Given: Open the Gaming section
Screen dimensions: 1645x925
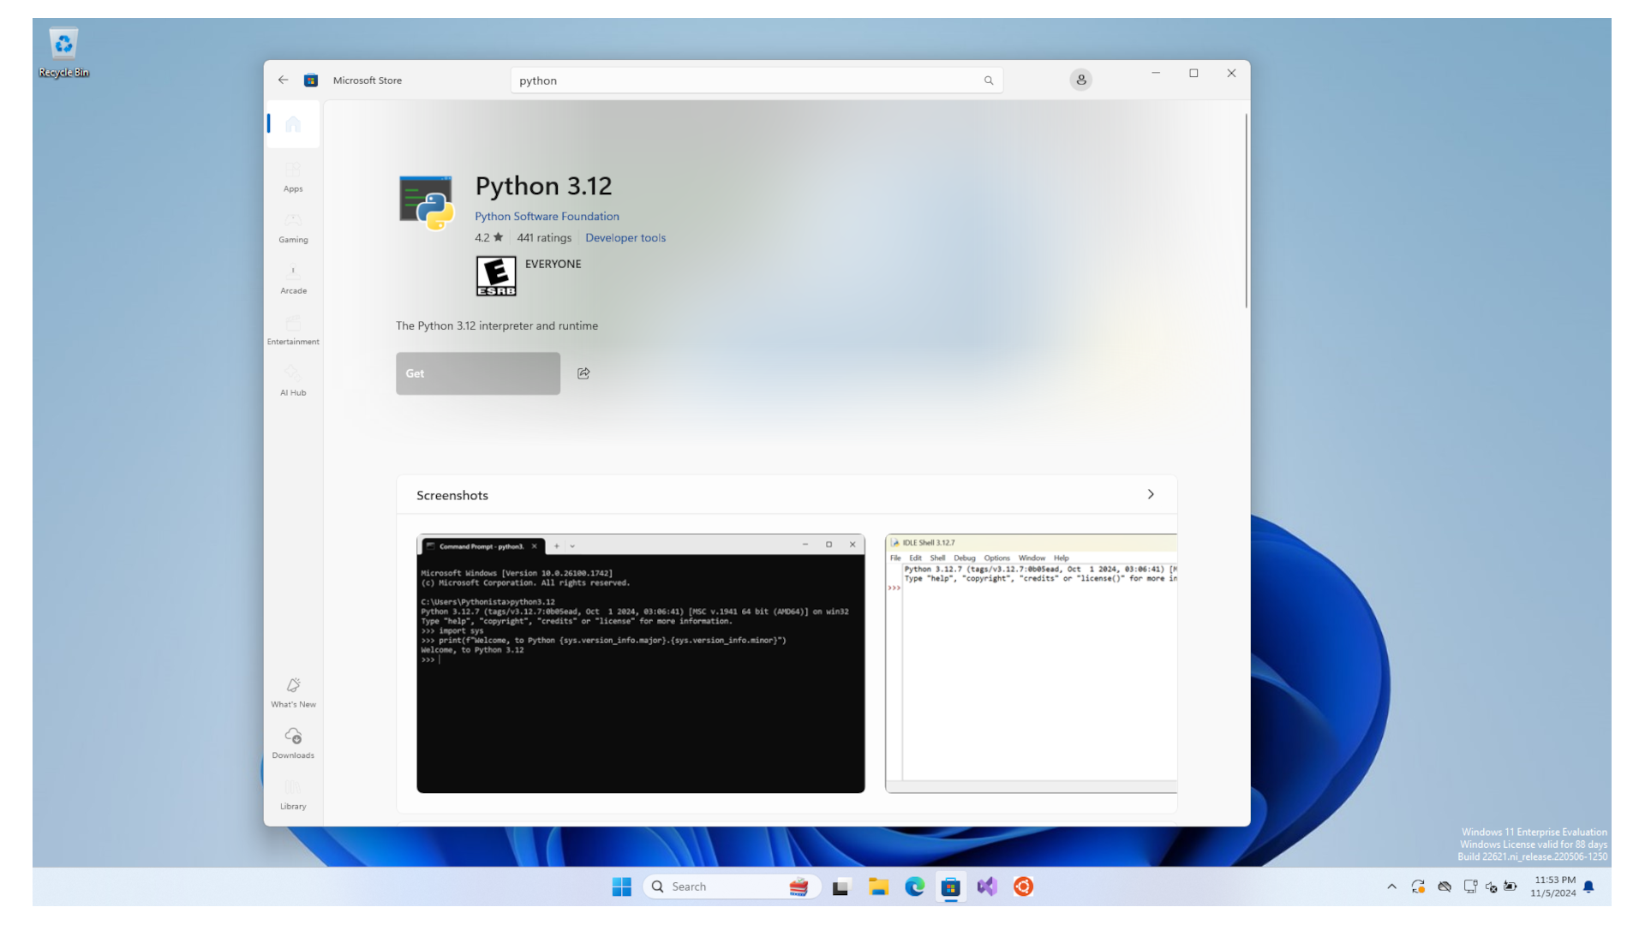Looking at the screenshot, I should (x=292, y=228).
